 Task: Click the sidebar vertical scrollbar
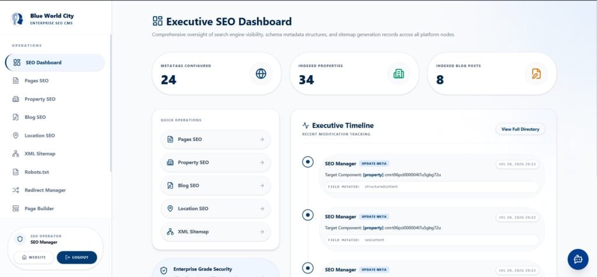111,102
